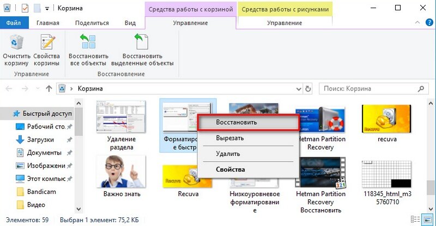
Task: Open the recent locations dropdown arrow
Action: click(x=38, y=89)
